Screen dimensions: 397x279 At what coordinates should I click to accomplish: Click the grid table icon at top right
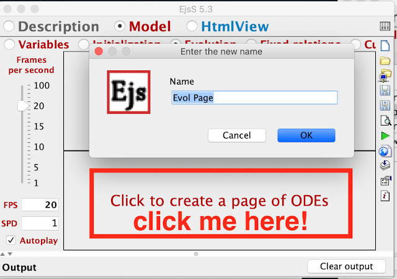point(385,26)
